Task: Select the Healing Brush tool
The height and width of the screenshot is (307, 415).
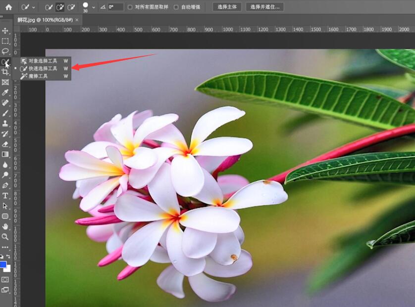Action: click(5, 103)
